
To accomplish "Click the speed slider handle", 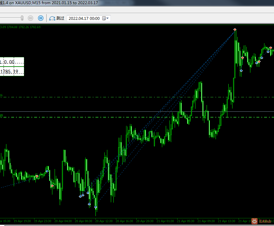I will click(22, 18).
